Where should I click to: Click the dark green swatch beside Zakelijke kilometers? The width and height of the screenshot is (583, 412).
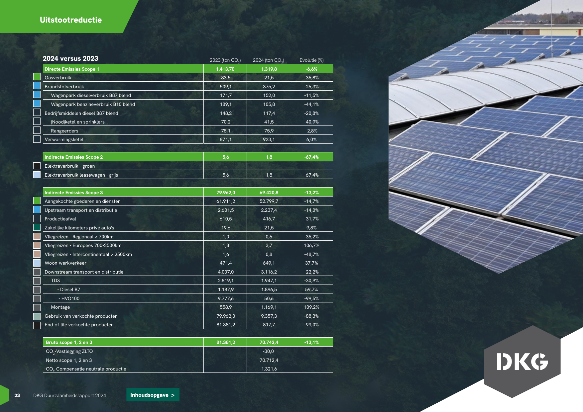click(37, 227)
